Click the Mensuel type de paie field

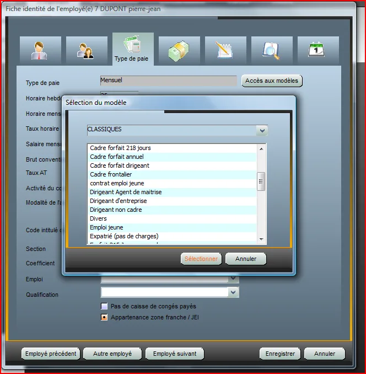pyautogui.click(x=169, y=81)
